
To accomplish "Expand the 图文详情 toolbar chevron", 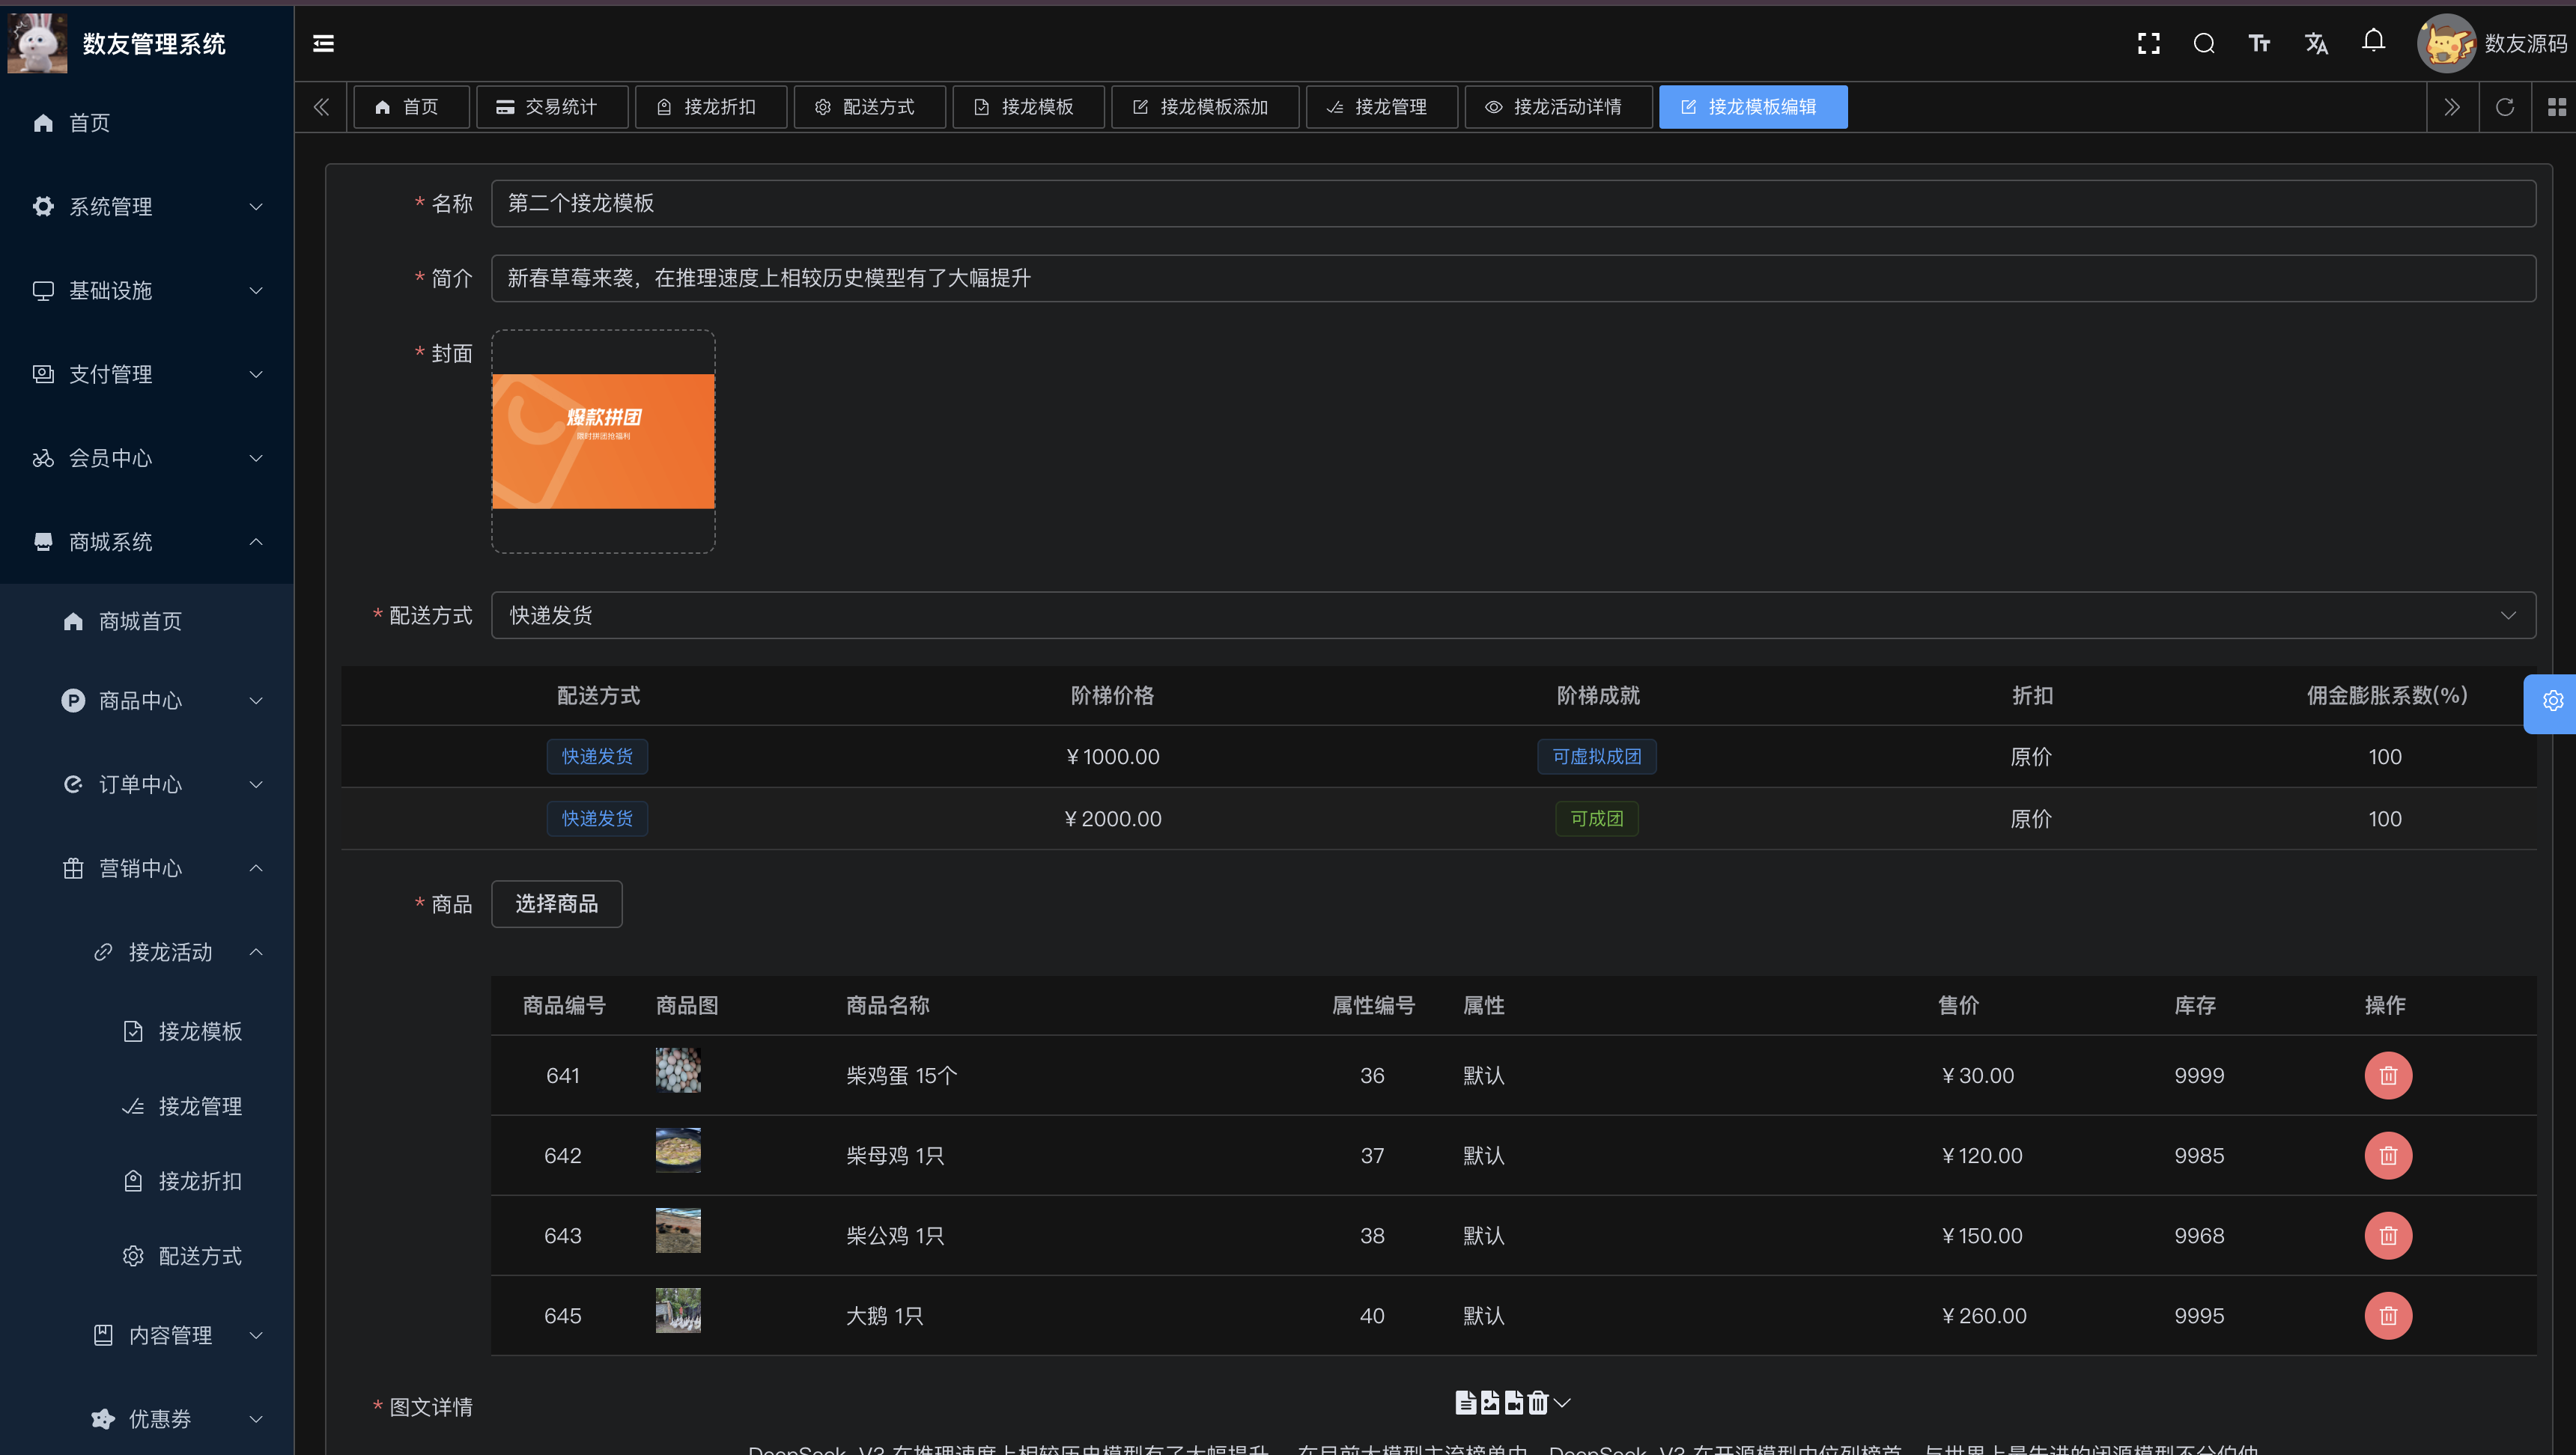I will (1562, 1402).
